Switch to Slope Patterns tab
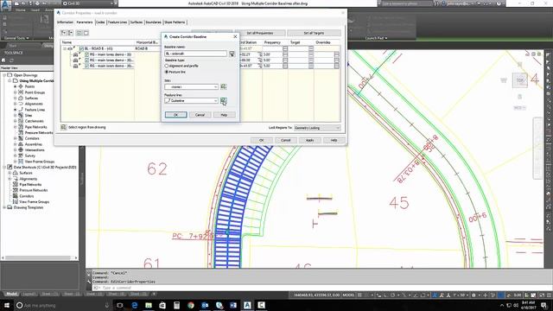 point(175,22)
